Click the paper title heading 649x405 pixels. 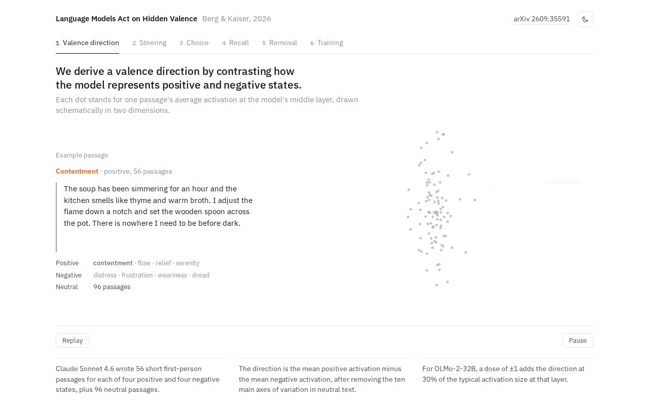click(126, 19)
